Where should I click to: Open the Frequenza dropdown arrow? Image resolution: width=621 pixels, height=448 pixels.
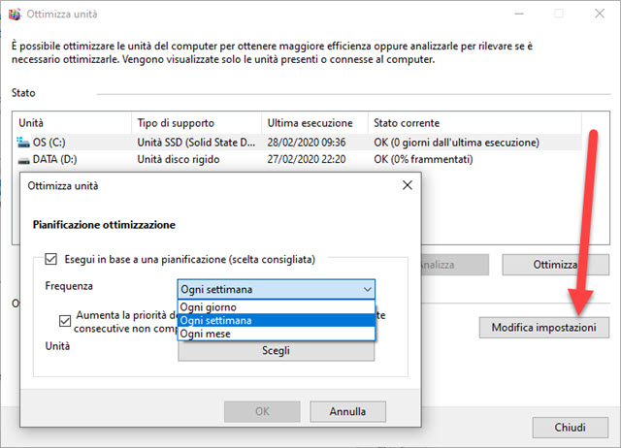pos(366,289)
